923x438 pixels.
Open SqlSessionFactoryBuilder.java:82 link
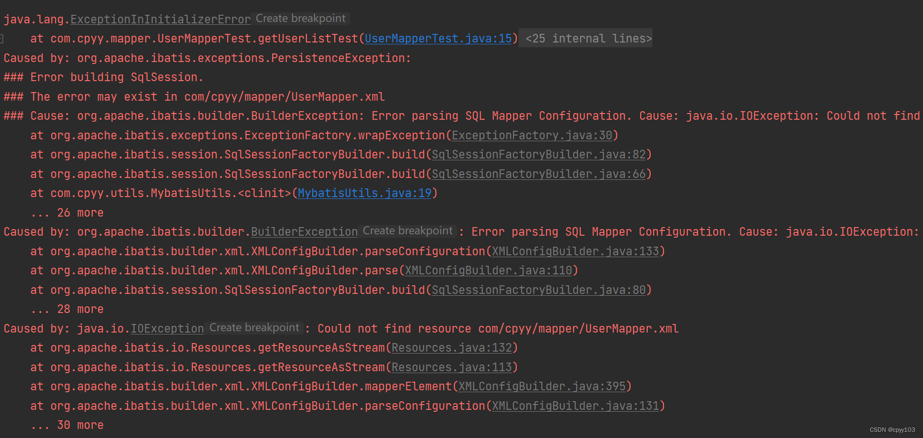point(539,155)
